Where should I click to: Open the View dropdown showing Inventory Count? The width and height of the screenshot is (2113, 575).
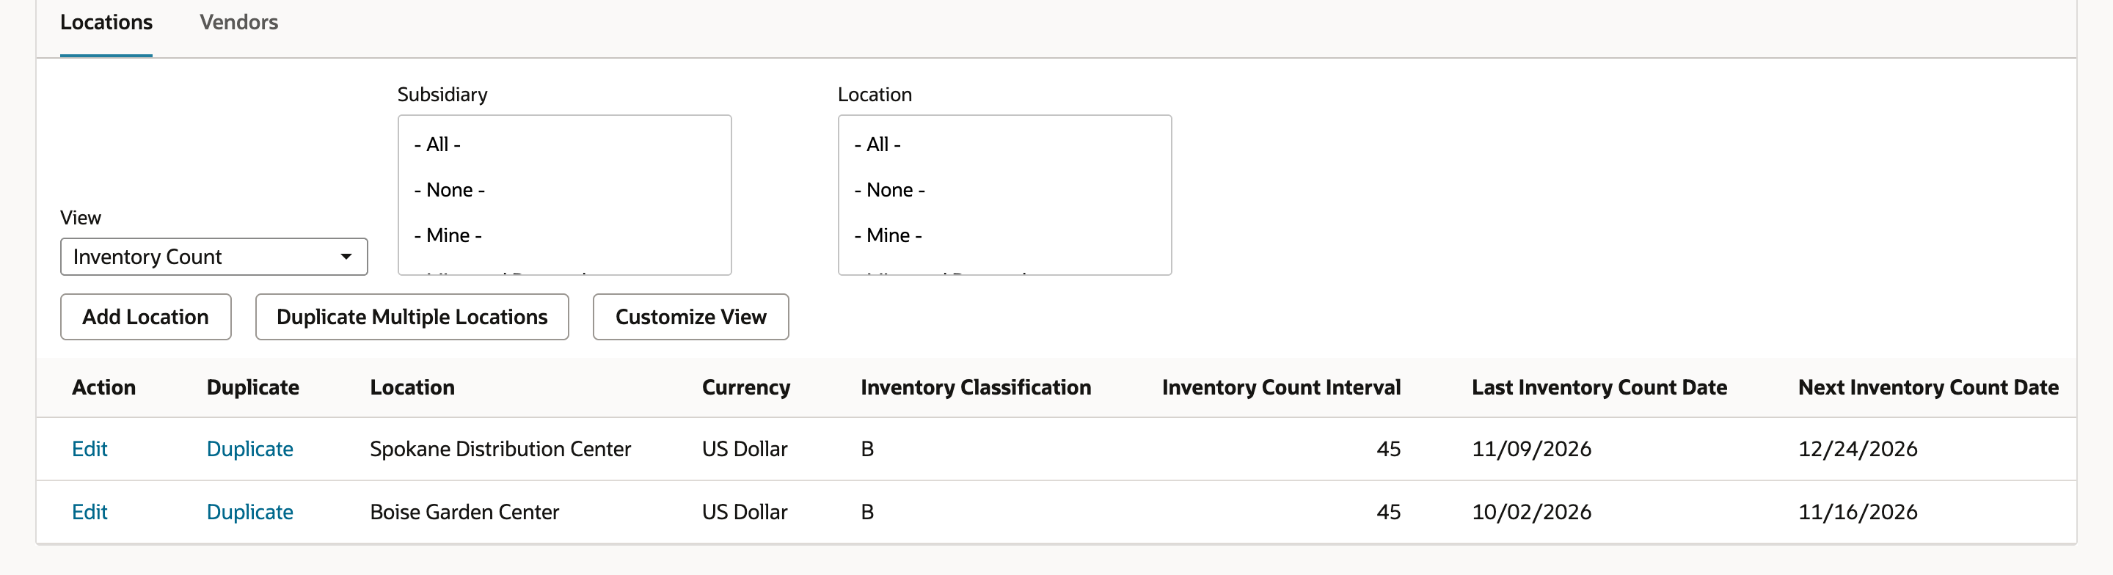[214, 257]
